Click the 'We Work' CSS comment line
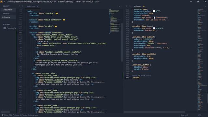Image resolution: width=208 pixels, height=117 pixels. click(142, 76)
